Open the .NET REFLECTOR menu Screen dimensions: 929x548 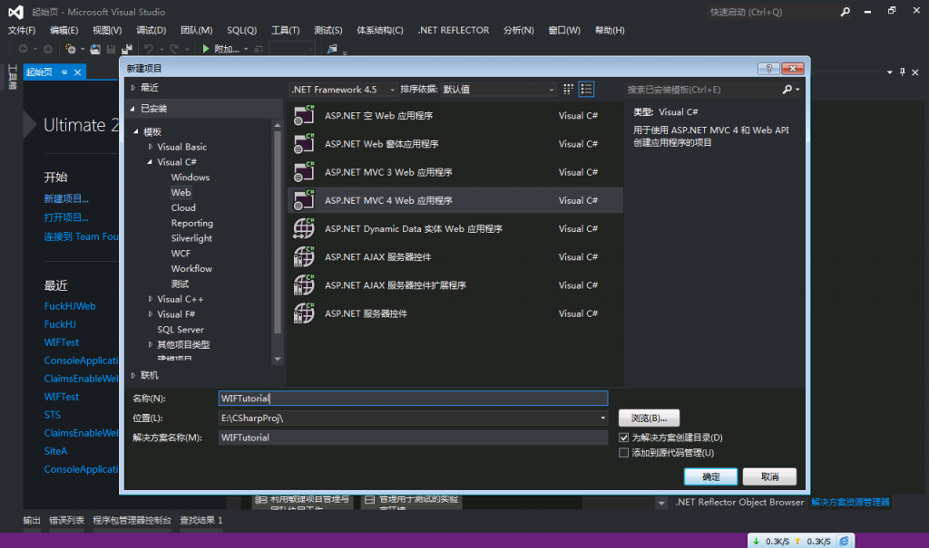[x=454, y=30]
